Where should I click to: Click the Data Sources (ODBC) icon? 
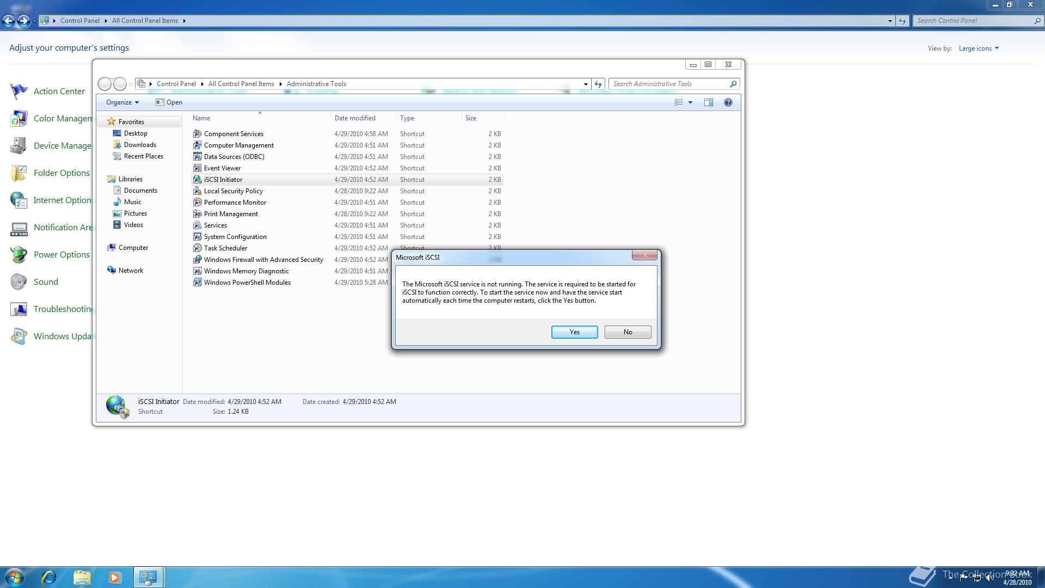197,157
